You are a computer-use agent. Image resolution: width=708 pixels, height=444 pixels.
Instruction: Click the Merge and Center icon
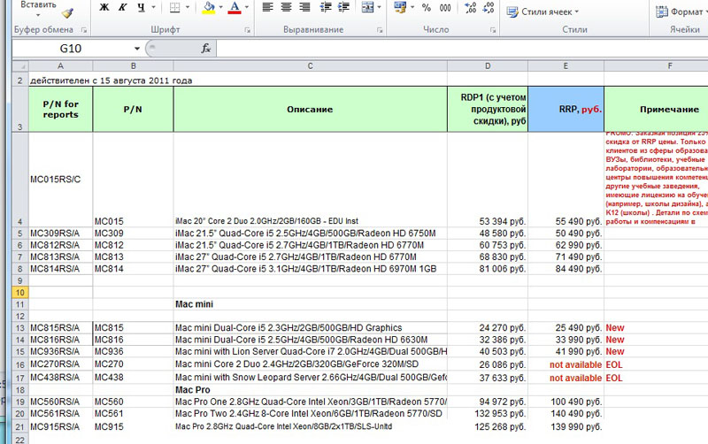coord(367,7)
